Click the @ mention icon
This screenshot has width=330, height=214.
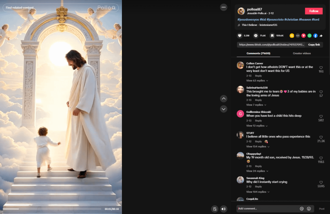[302, 209]
